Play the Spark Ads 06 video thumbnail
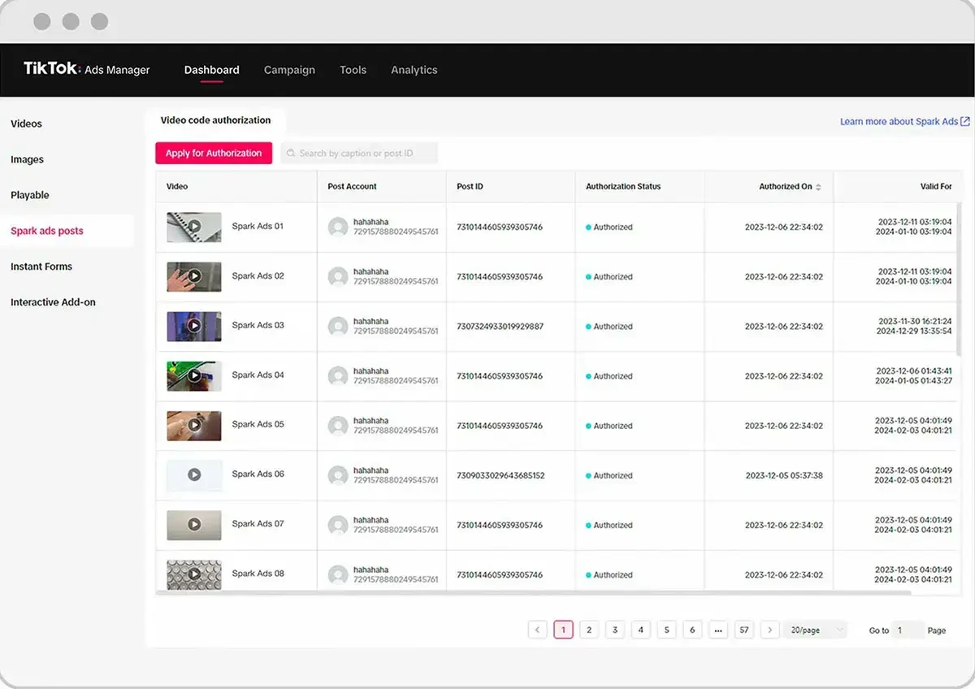Viewport: 975px width, 689px height. coord(194,474)
